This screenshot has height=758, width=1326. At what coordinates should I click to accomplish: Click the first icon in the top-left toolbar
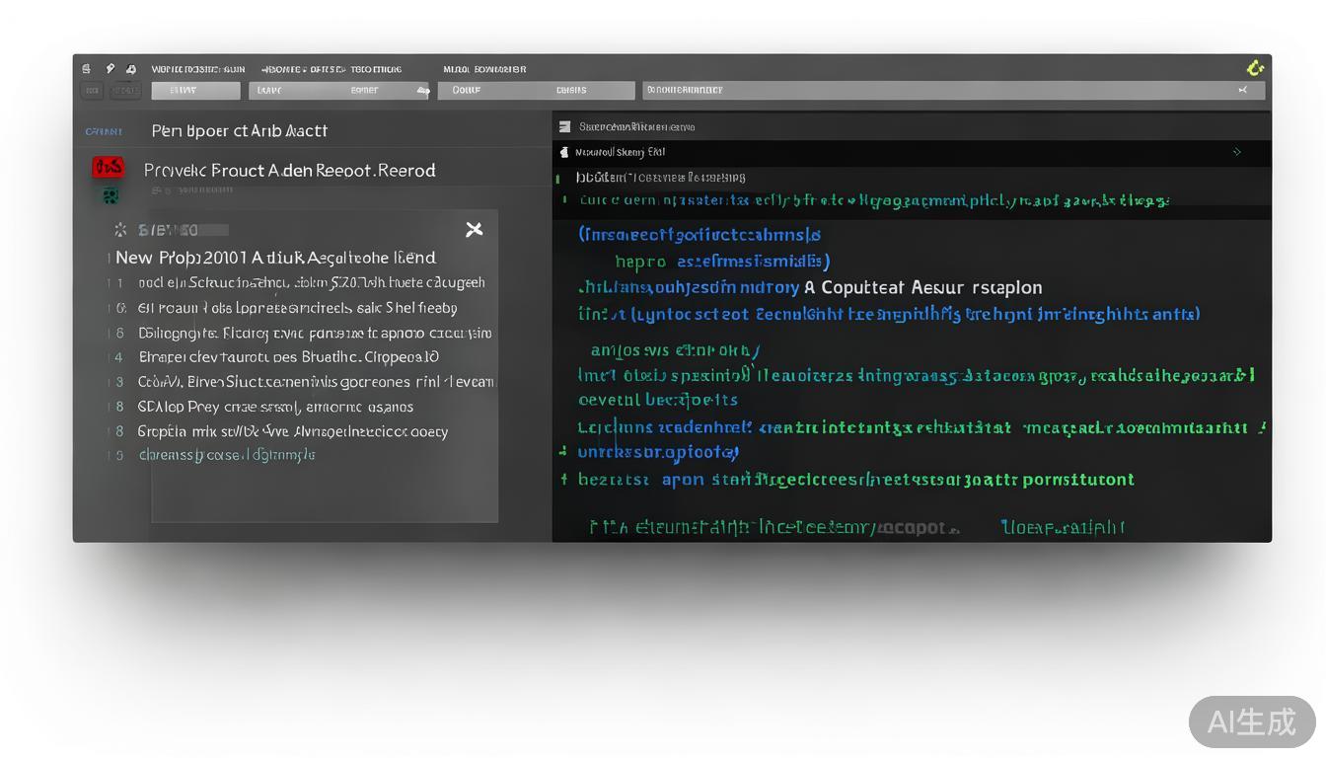click(x=87, y=69)
